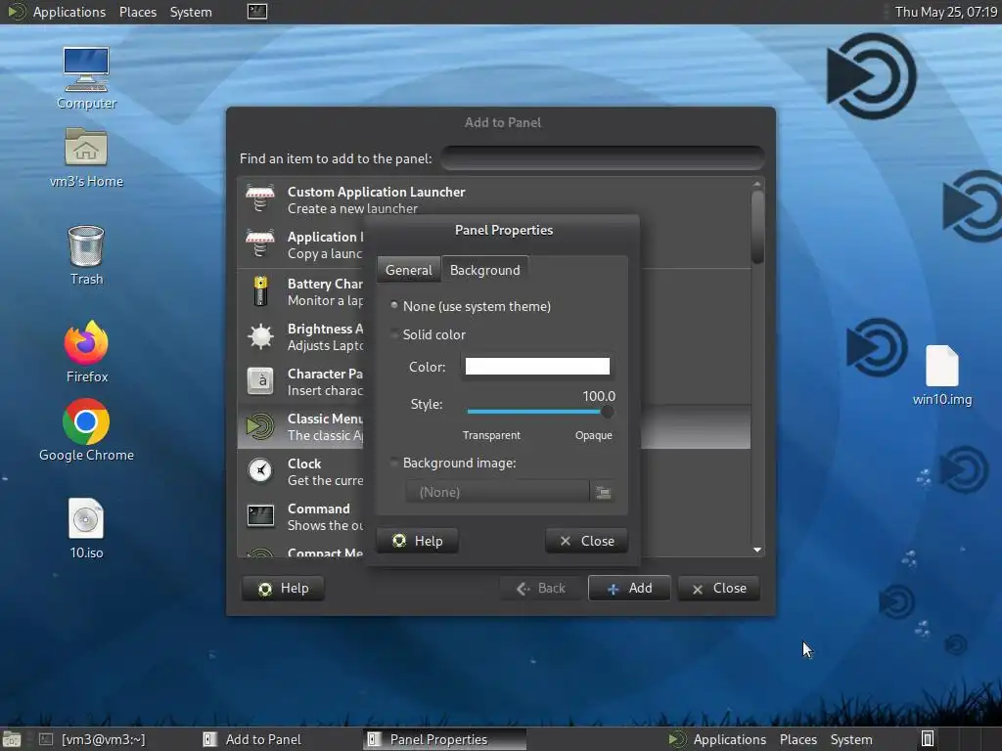Select Custom Application Launcher item
This screenshot has height=751, width=1002.
coord(494,199)
